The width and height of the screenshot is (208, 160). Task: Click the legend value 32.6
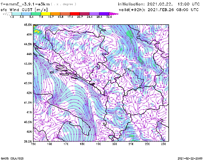(x=109, y=17)
